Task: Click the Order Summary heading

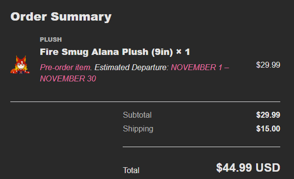Action: click(x=61, y=17)
